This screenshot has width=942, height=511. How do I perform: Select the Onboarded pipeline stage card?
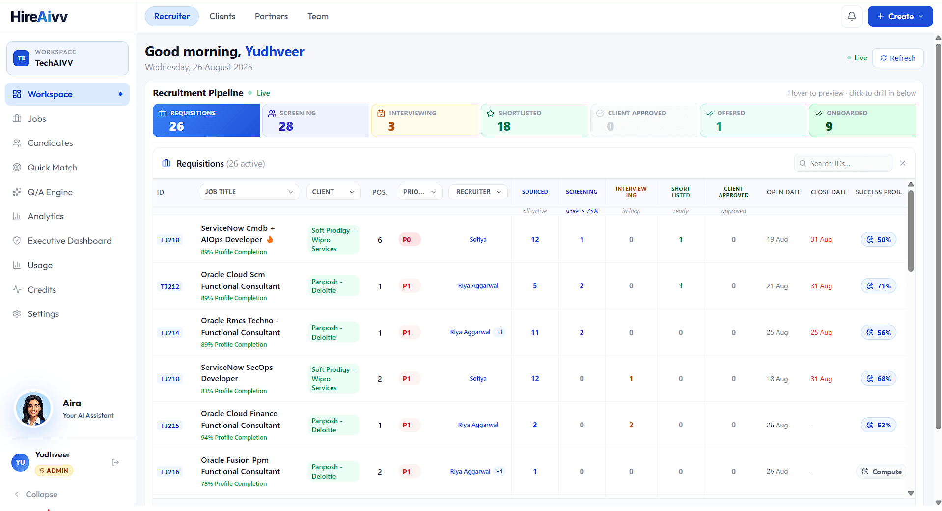[862, 120]
